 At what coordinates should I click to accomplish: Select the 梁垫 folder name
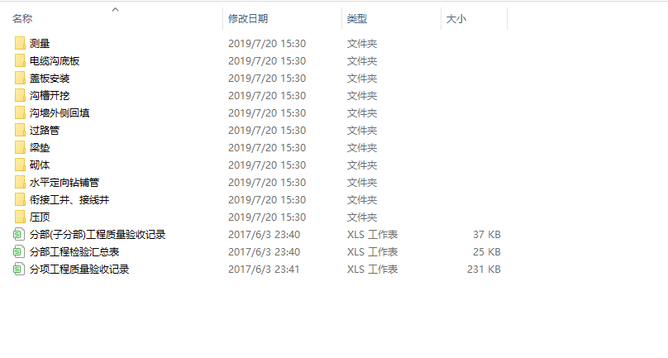point(40,148)
